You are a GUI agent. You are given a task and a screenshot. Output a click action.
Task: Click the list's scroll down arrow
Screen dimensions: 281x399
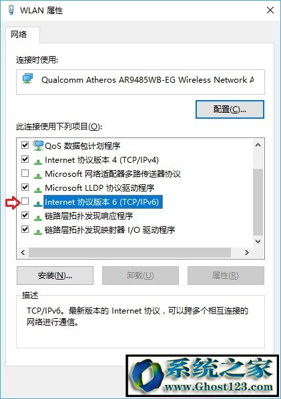tap(258, 242)
